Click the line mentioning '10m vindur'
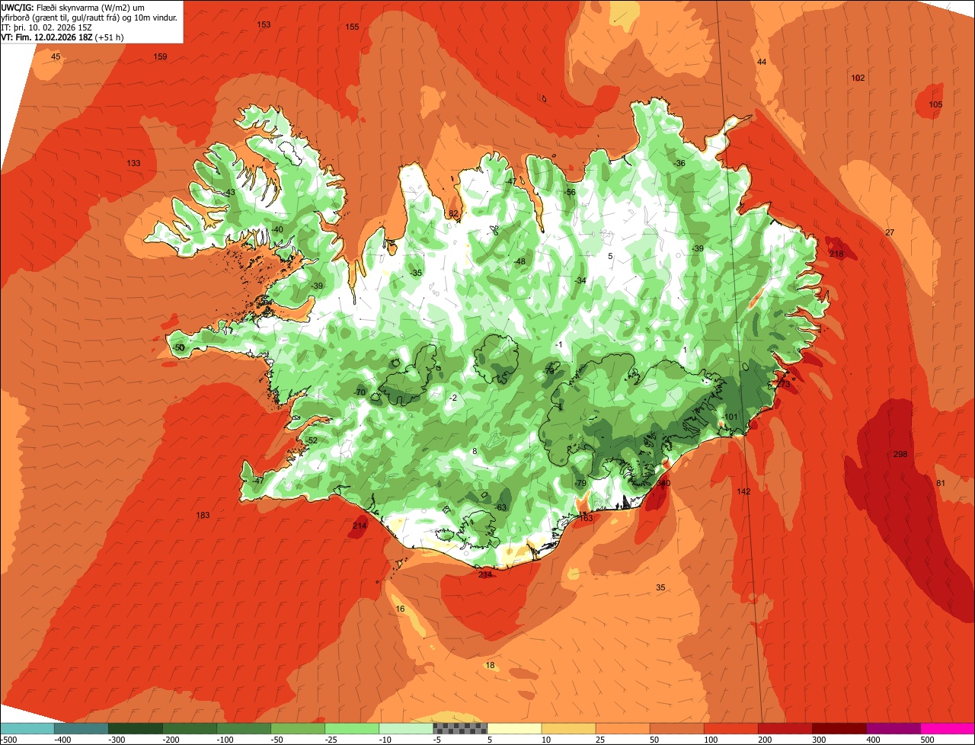This screenshot has height=745, width=975. [x=91, y=18]
